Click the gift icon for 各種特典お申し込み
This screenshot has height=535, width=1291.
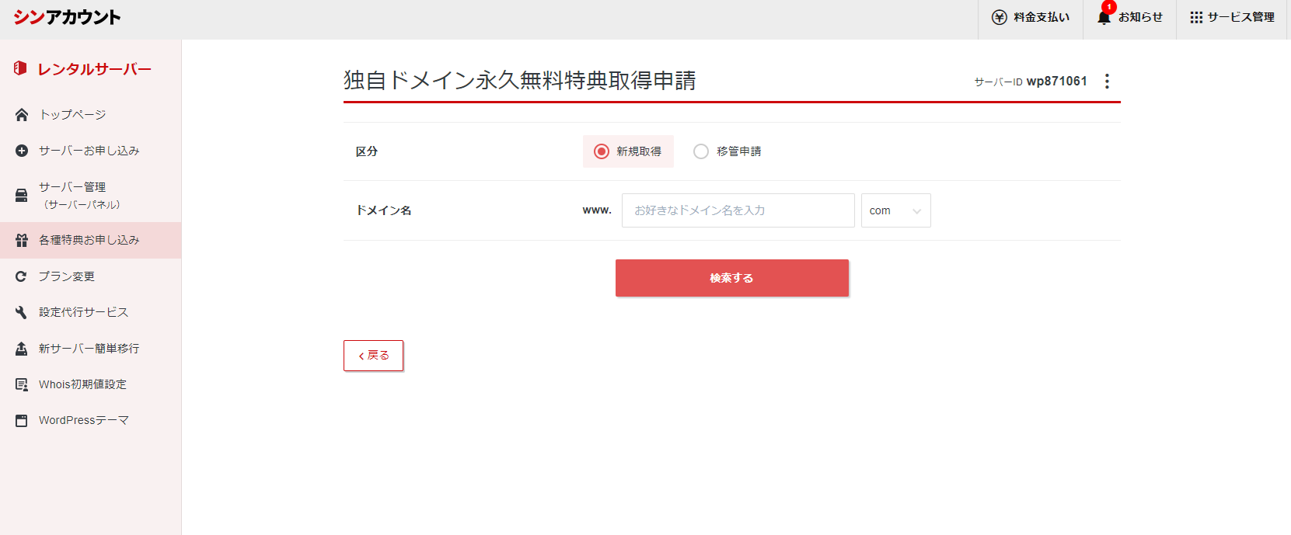pos(22,241)
